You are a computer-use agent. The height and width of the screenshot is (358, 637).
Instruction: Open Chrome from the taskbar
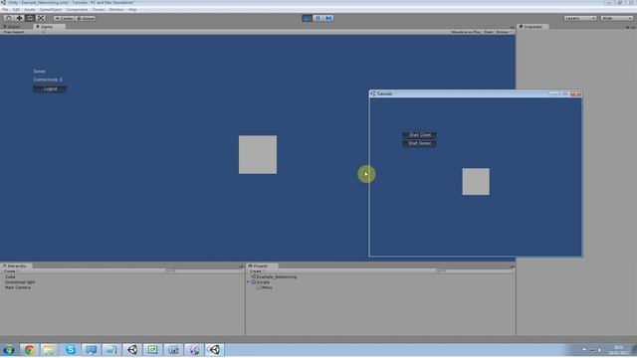(29, 350)
